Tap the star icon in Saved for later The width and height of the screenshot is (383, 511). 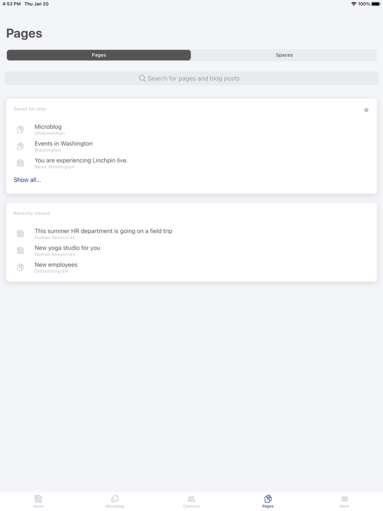point(366,110)
